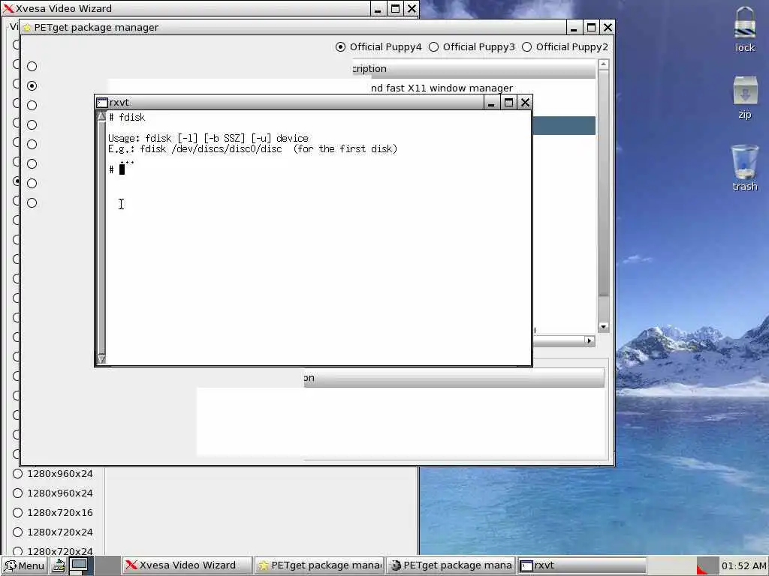This screenshot has height=576, width=769.
Task: Select the 'fast X11 window manager' package row
Action: [x=442, y=88]
